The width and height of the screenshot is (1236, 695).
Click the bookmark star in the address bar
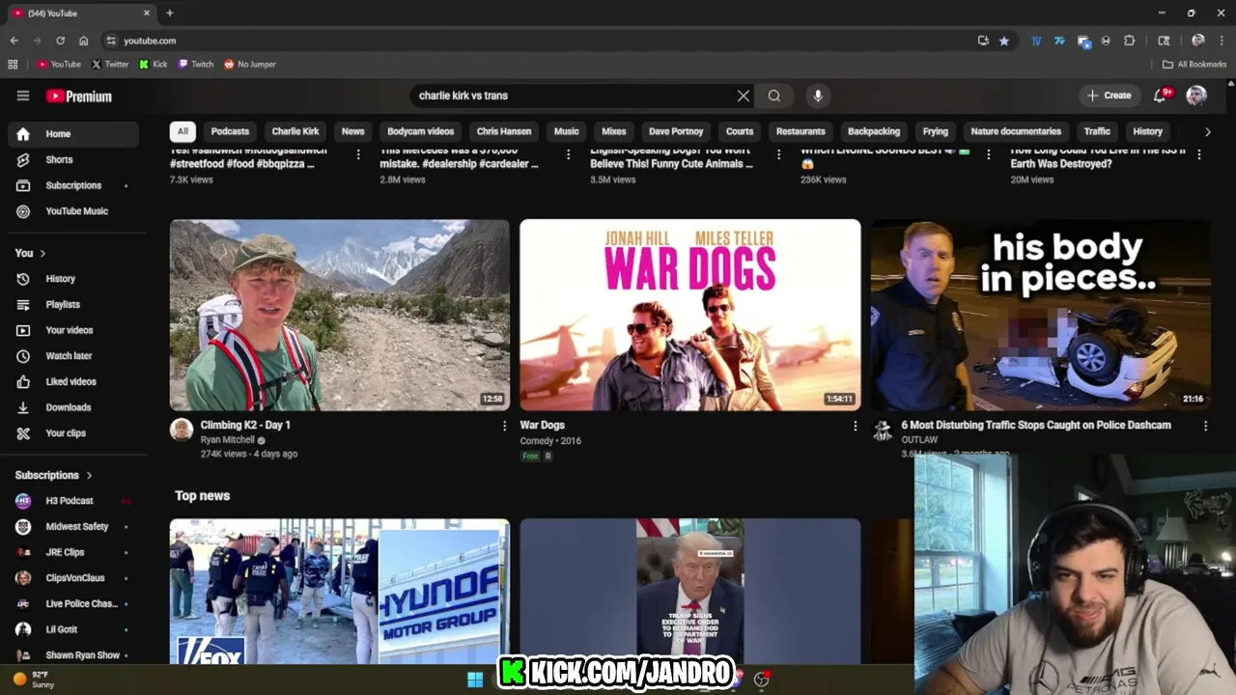click(1004, 41)
